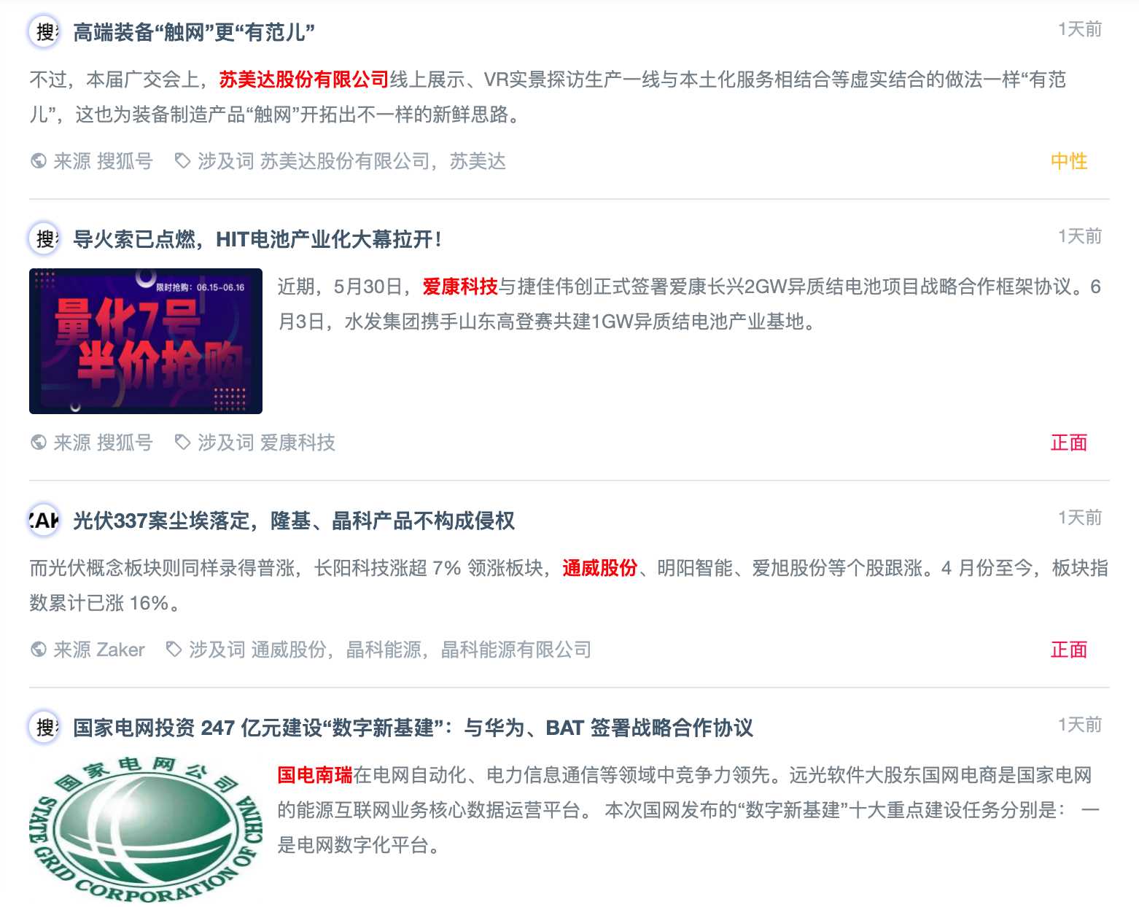Open 国家电网投资 247 亿元 article title

click(x=413, y=728)
